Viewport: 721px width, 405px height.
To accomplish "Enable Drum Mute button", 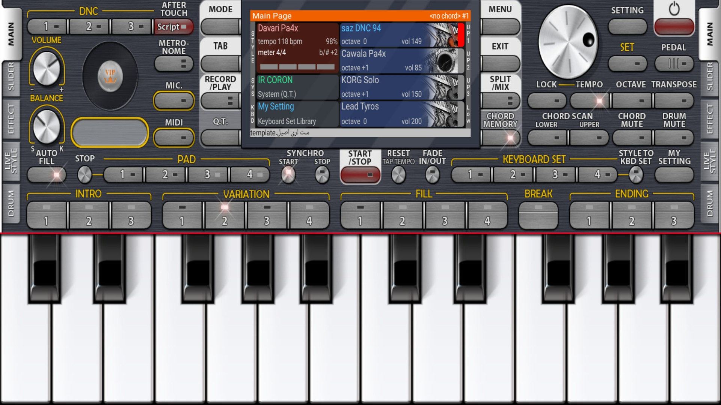I will pyautogui.click(x=674, y=138).
